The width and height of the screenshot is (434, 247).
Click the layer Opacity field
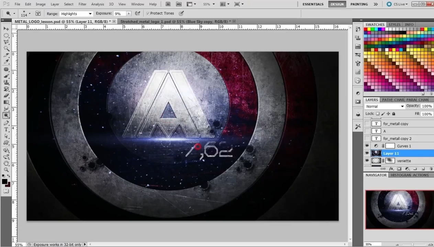tap(427, 106)
